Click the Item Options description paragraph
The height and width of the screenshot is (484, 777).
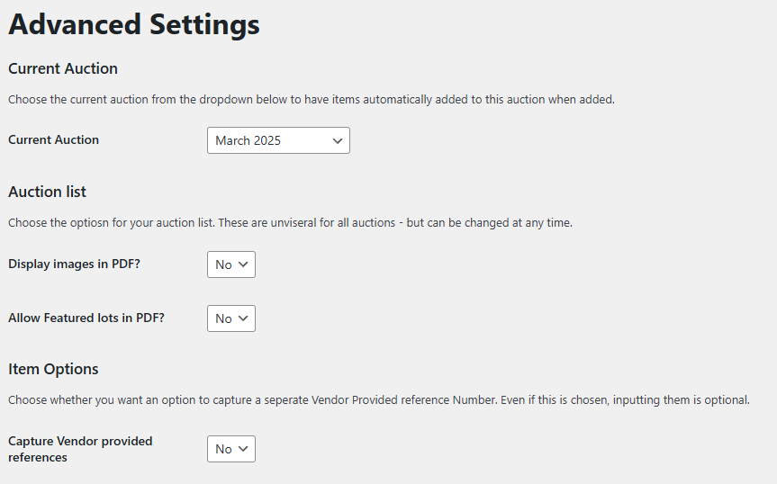click(378, 399)
